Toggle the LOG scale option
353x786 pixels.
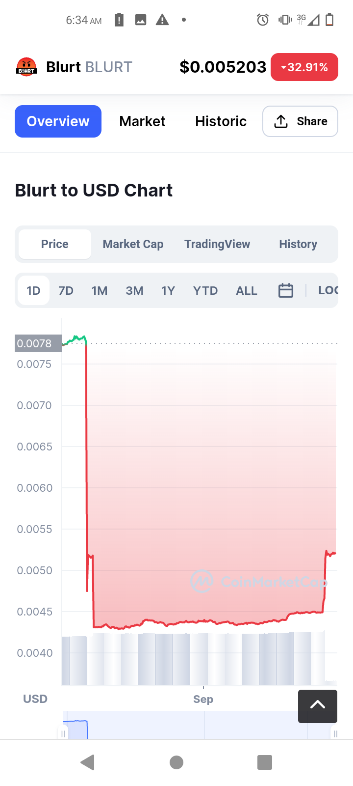328,290
